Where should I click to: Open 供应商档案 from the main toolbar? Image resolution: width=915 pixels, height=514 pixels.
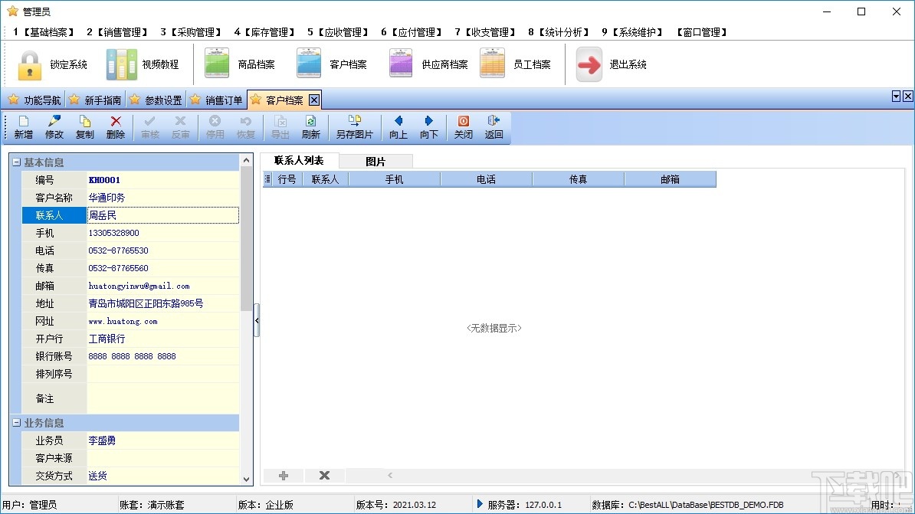tap(428, 64)
